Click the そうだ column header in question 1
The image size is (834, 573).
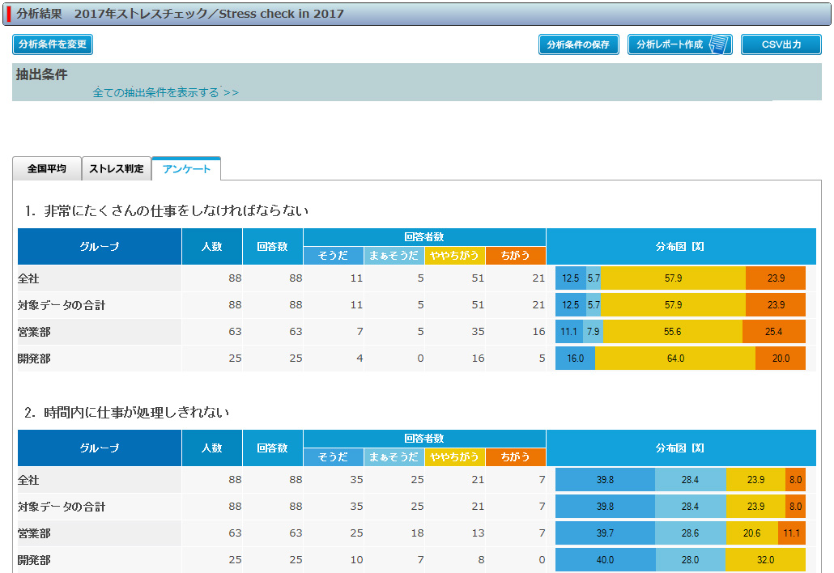(x=334, y=256)
